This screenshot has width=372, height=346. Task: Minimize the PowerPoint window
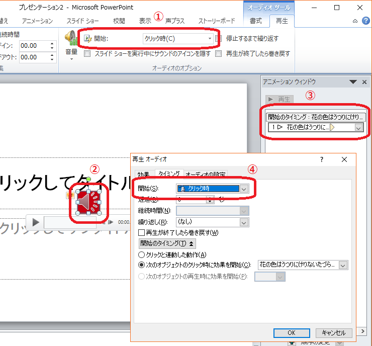coord(314,8)
